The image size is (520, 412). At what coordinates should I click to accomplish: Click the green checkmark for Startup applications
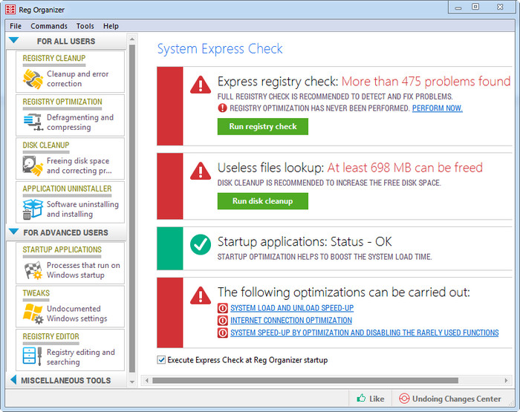click(201, 245)
